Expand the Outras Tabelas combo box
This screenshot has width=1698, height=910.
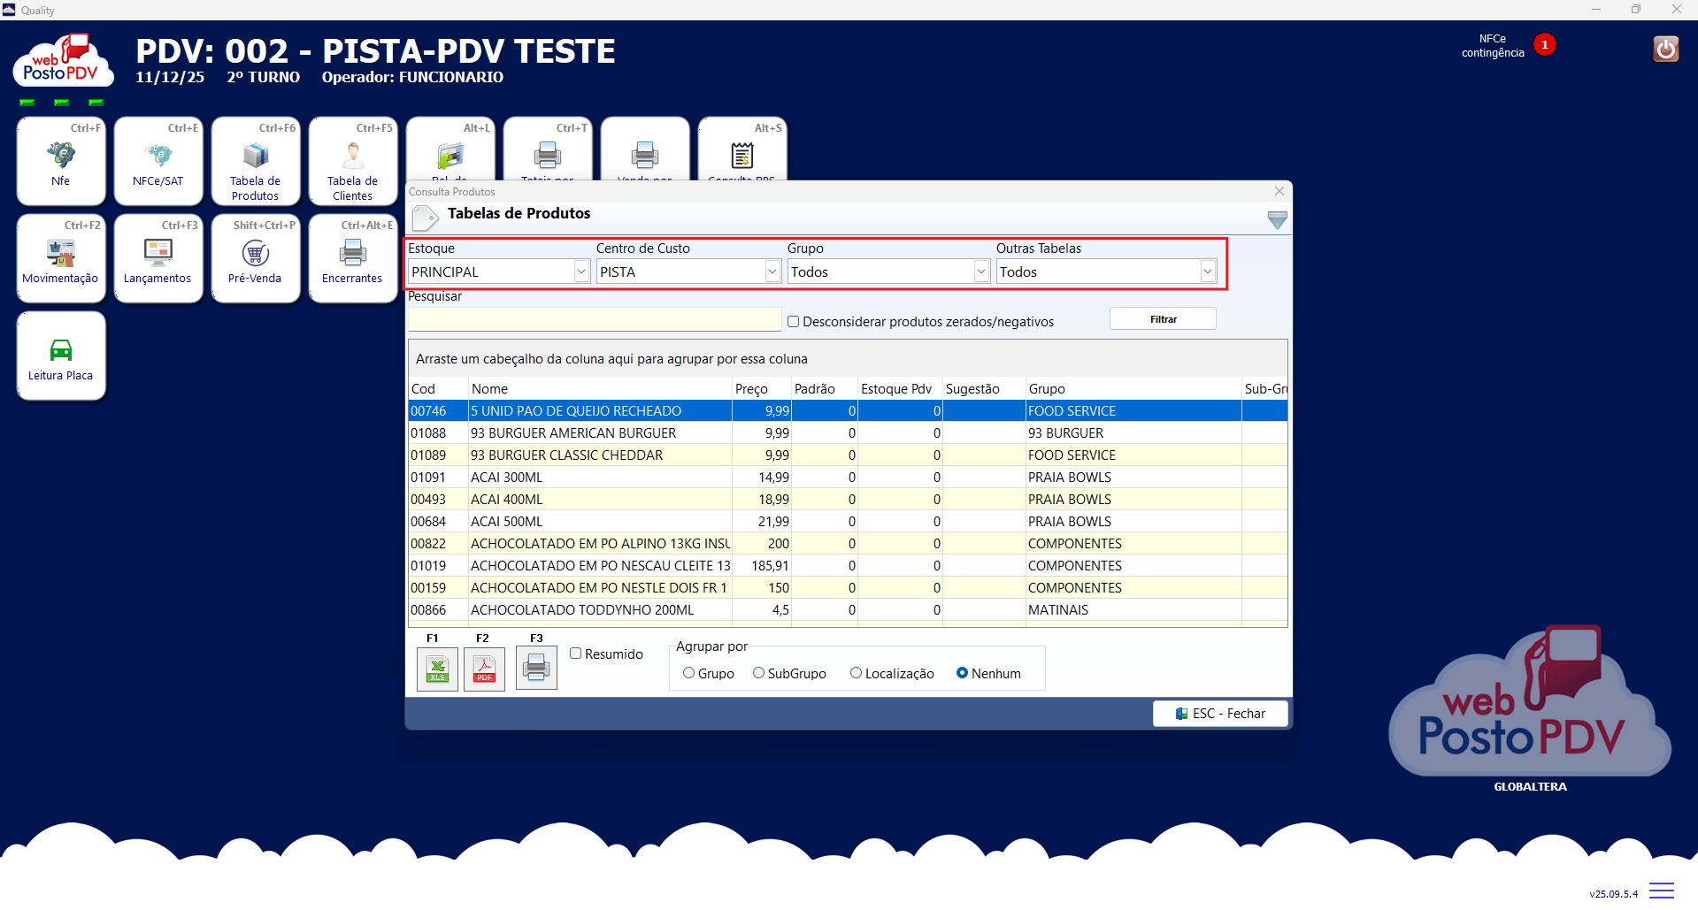(x=1208, y=272)
